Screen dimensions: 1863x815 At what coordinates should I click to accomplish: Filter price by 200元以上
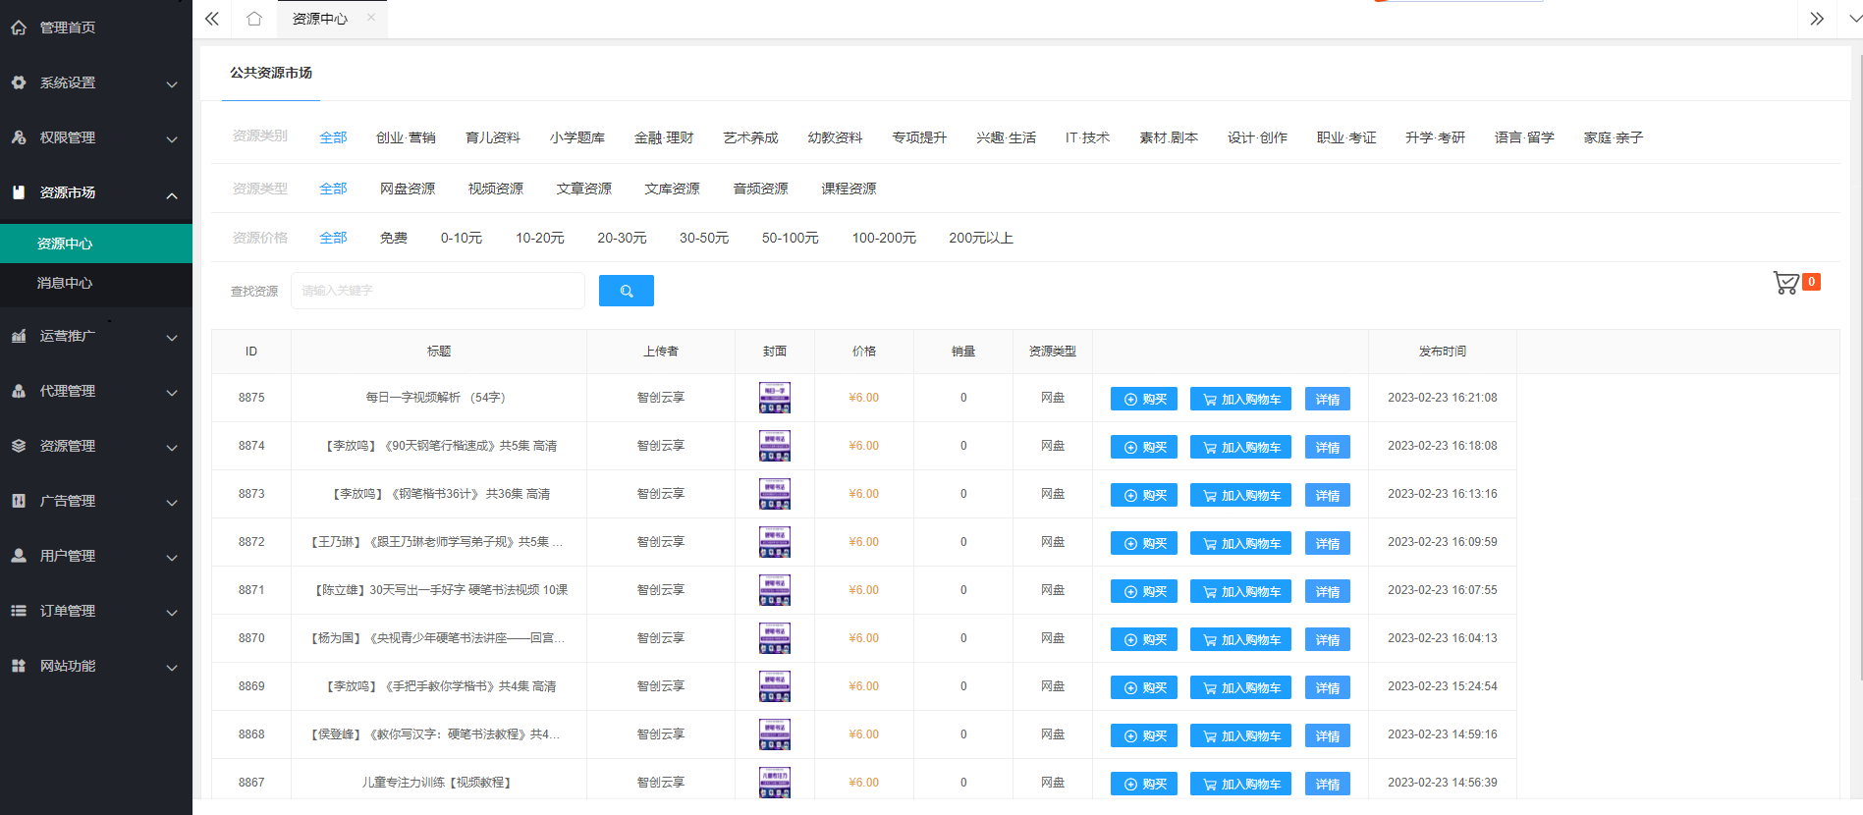[981, 238]
